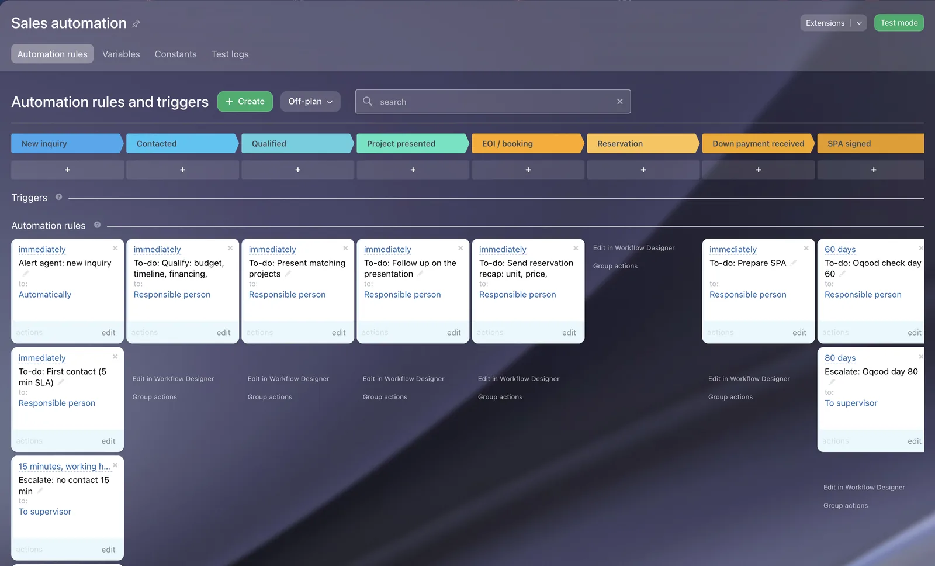Screen dimensions: 935x566
Task: Add a rule under Project presented stage
Action: pos(413,170)
